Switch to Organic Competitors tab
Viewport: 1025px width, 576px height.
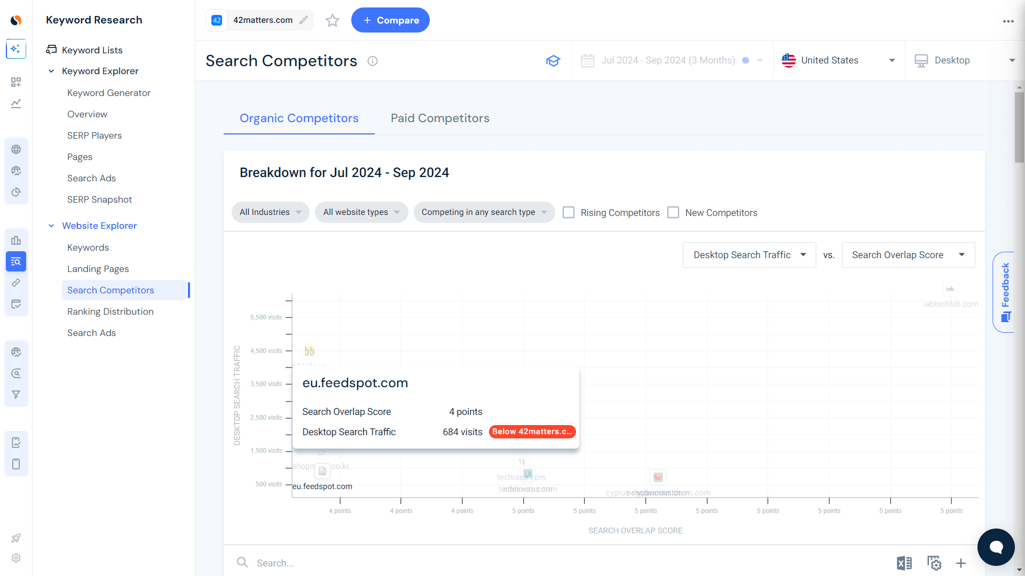299,118
